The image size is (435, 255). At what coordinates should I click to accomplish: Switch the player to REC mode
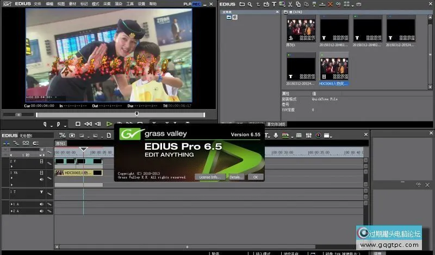coord(196,4)
